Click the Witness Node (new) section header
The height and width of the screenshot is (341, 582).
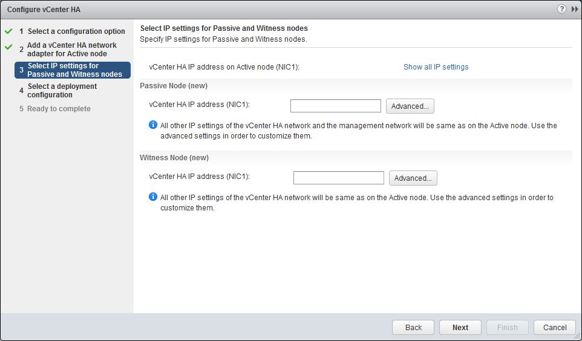point(174,158)
